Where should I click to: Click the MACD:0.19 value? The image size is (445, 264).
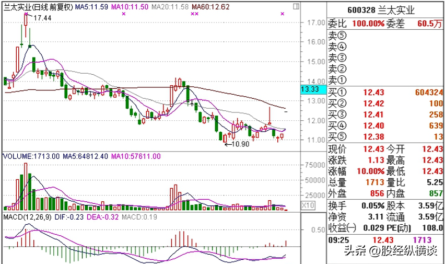pyautogui.click(x=139, y=217)
